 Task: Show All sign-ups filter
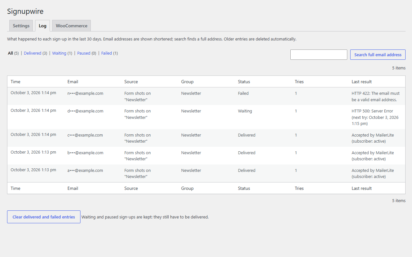(11, 53)
